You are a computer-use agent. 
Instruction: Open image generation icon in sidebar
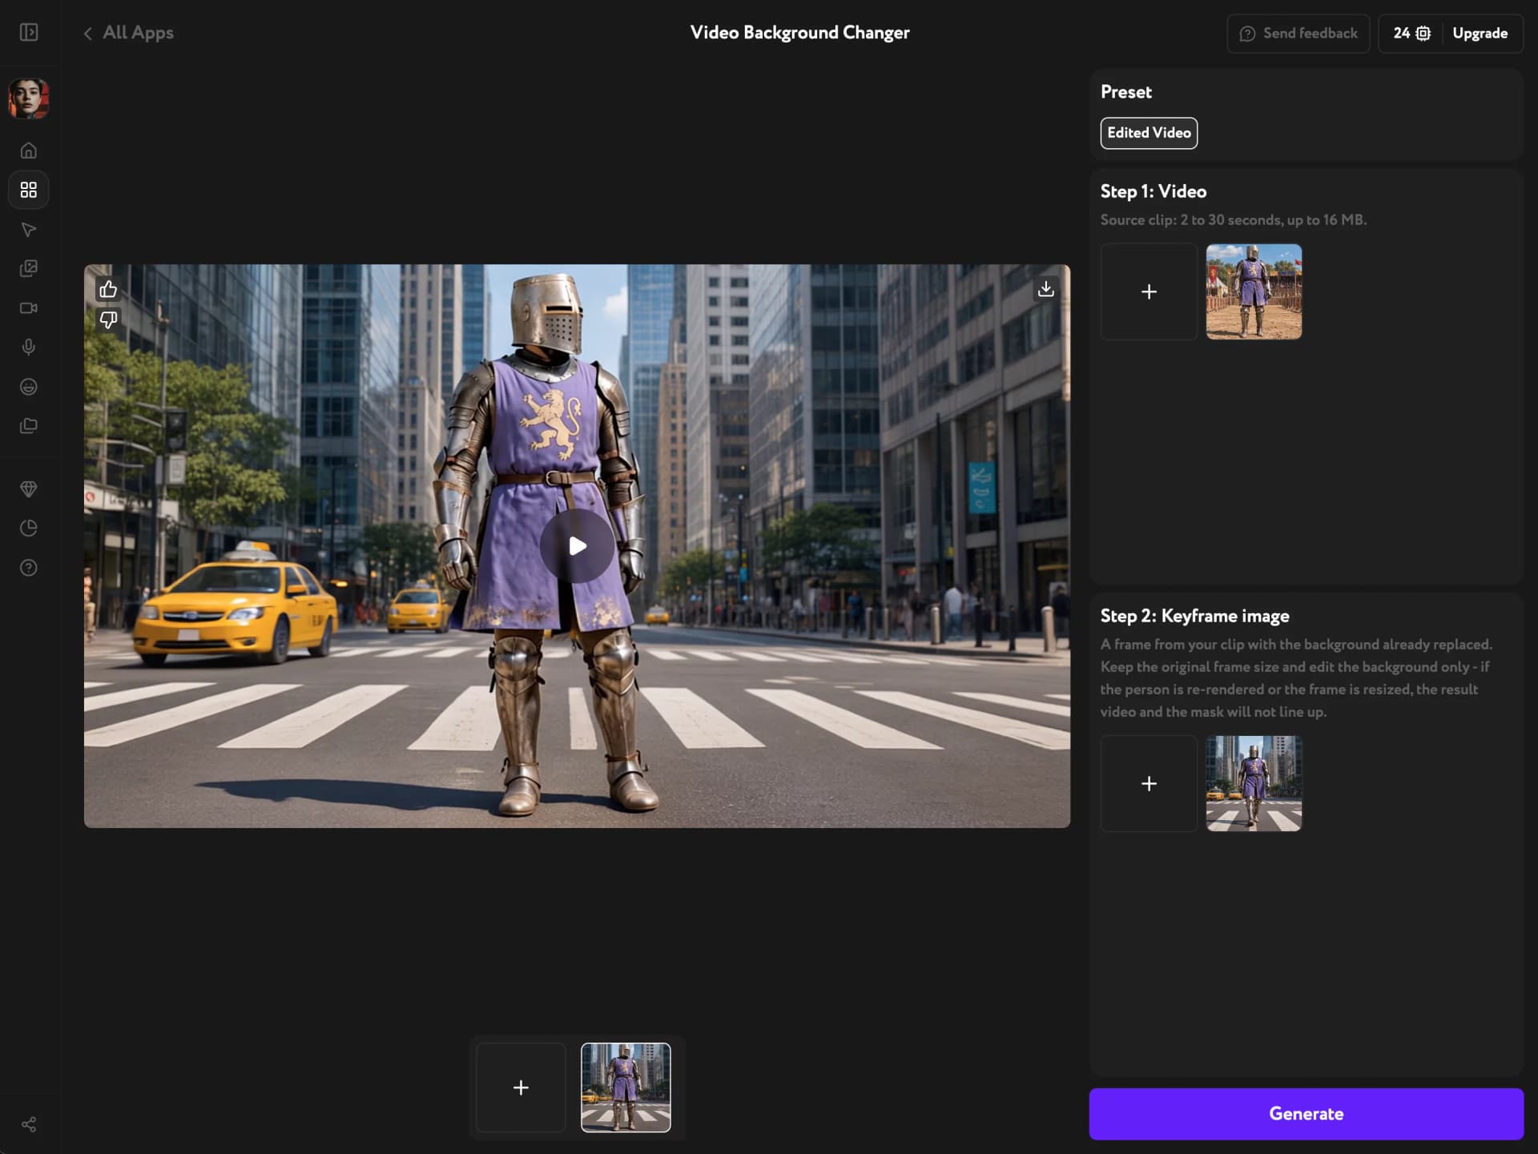(29, 268)
